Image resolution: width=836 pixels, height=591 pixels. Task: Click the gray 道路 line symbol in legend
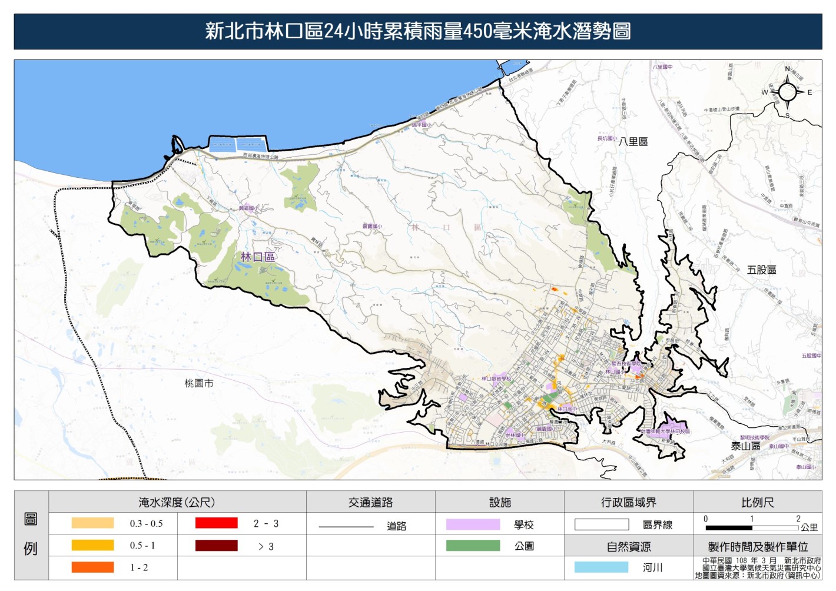coord(346,526)
